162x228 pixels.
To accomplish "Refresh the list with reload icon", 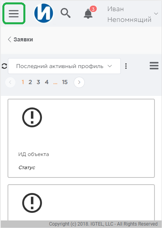I will [x=4, y=66].
